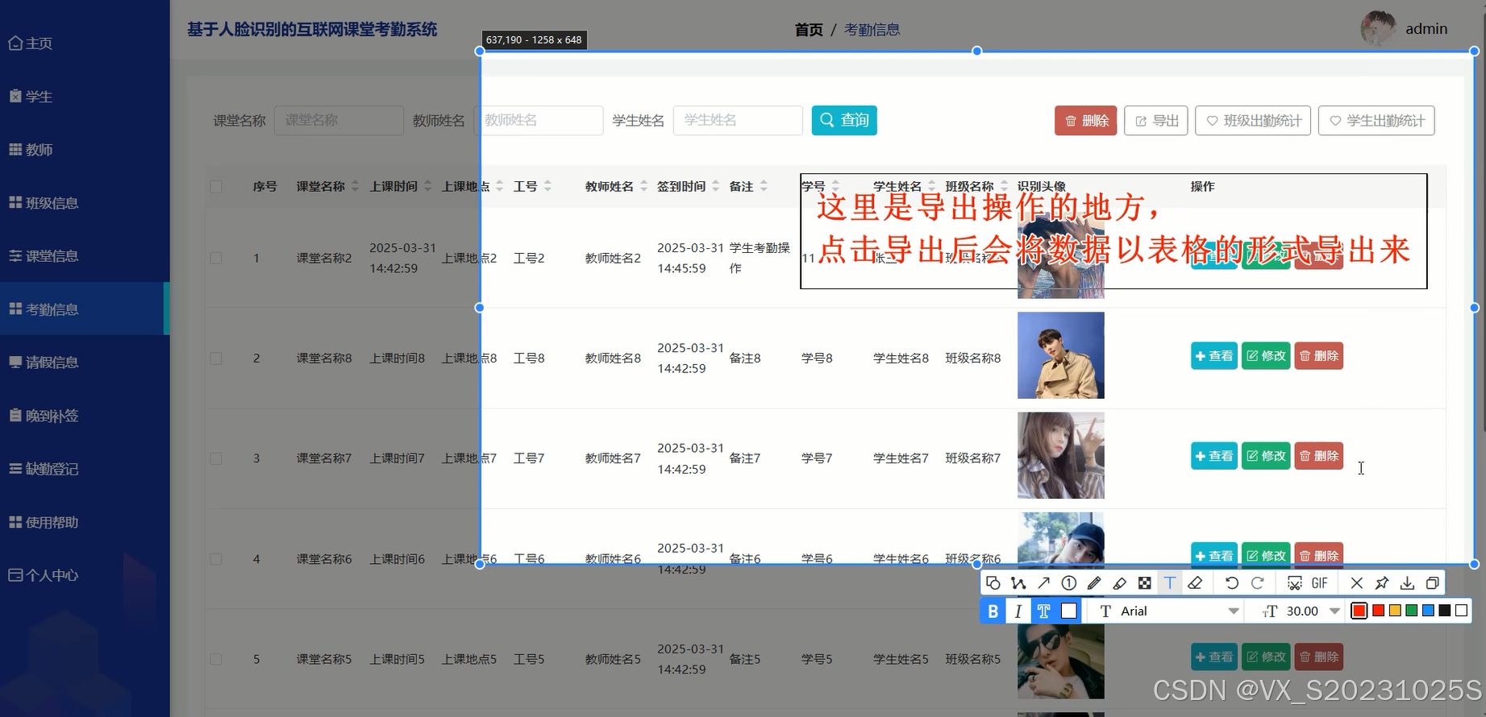This screenshot has width=1486, height=717.
Task: Pick the green color swatch
Action: click(x=1412, y=611)
